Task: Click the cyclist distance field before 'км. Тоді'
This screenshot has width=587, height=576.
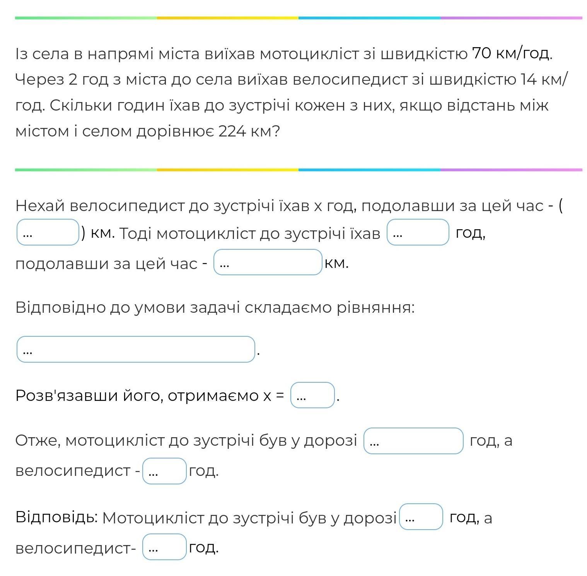Action: tap(48, 232)
